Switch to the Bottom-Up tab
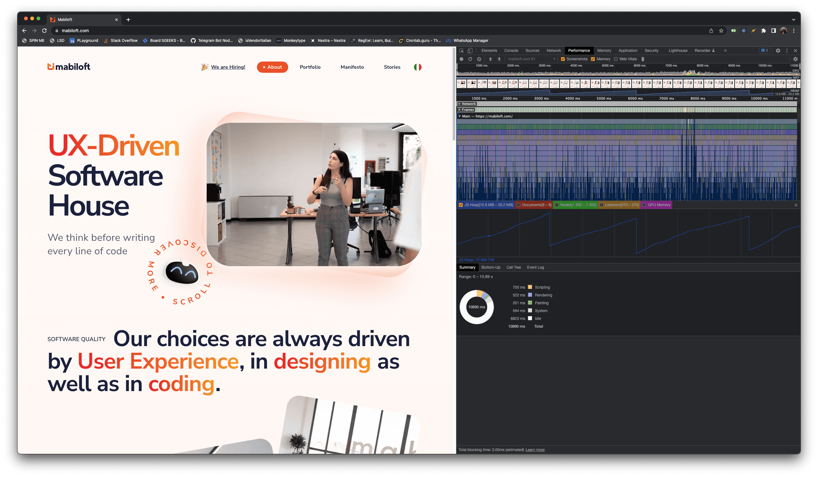 click(x=490, y=267)
